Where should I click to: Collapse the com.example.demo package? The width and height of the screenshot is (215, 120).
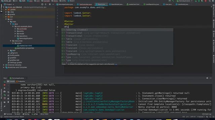pyautogui.click(x=13, y=26)
